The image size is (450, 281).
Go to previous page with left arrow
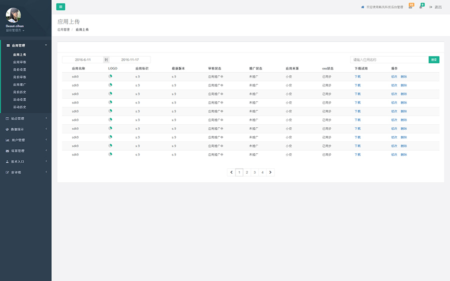click(x=231, y=172)
